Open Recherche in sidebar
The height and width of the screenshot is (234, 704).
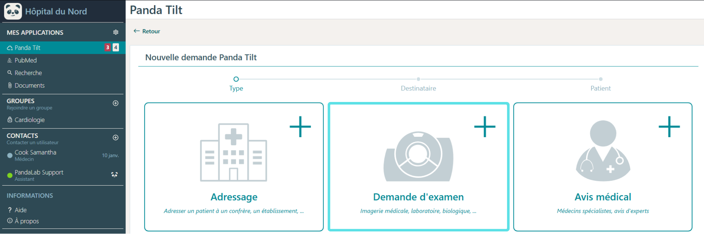[x=63, y=73]
